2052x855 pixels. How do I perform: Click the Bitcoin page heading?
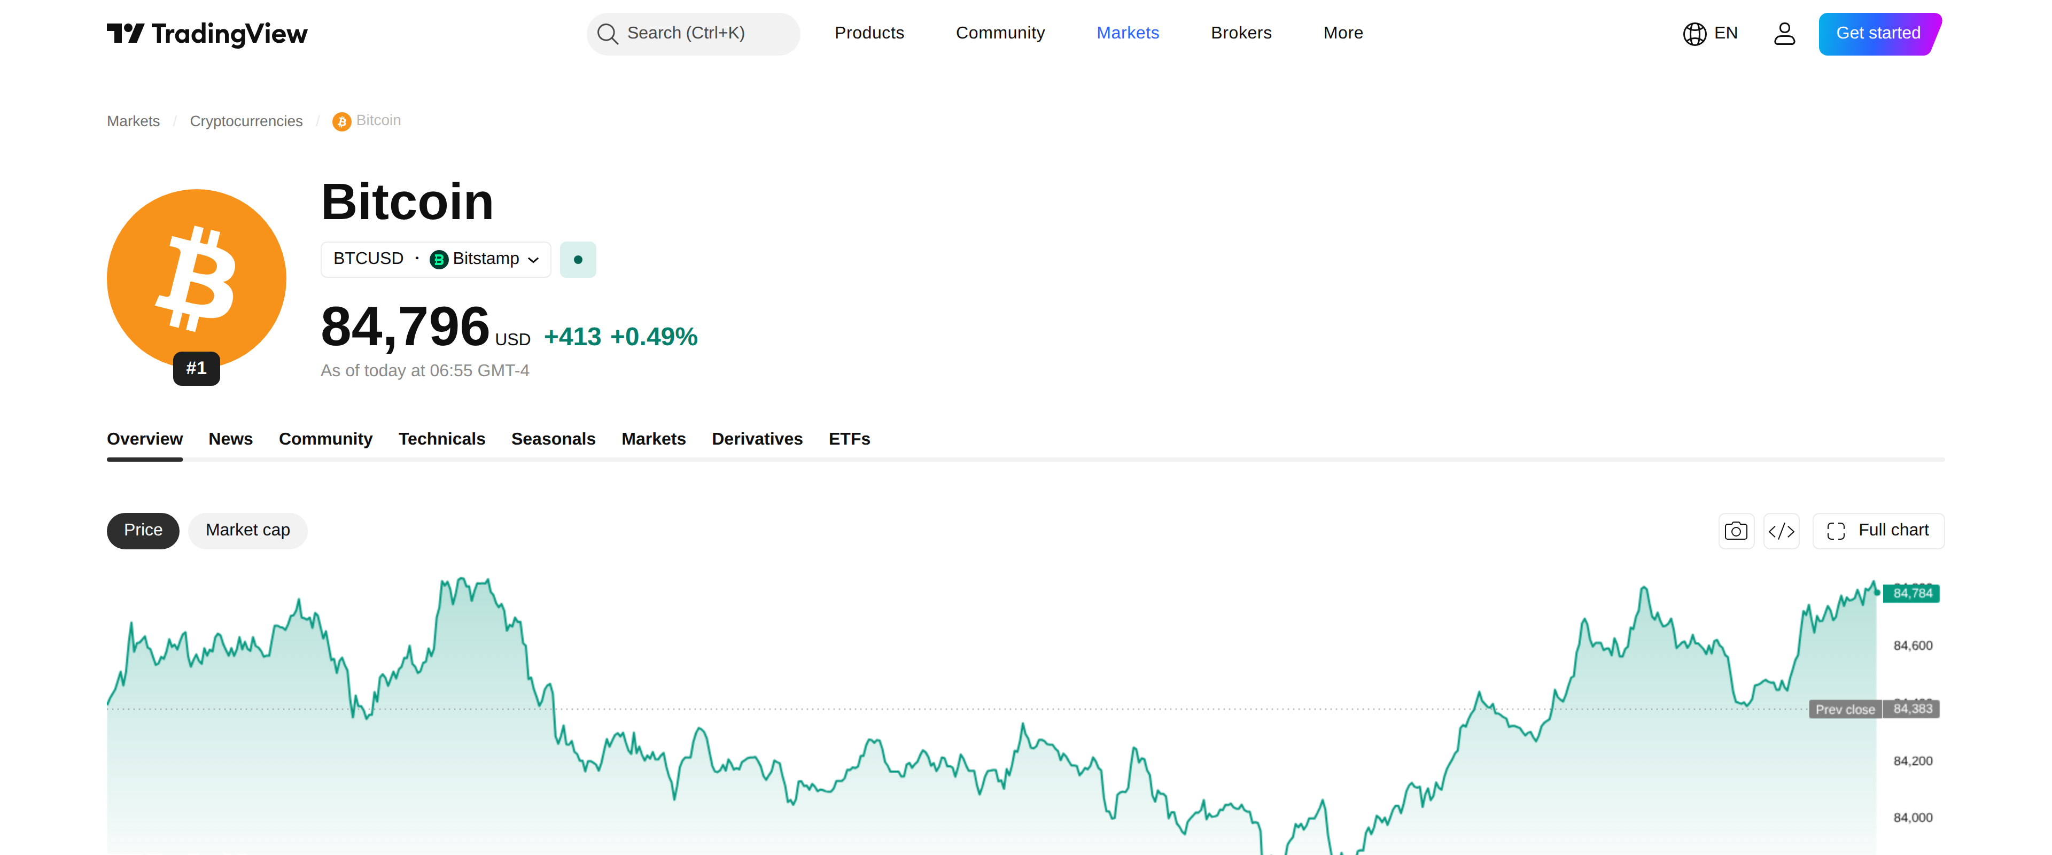point(408,201)
